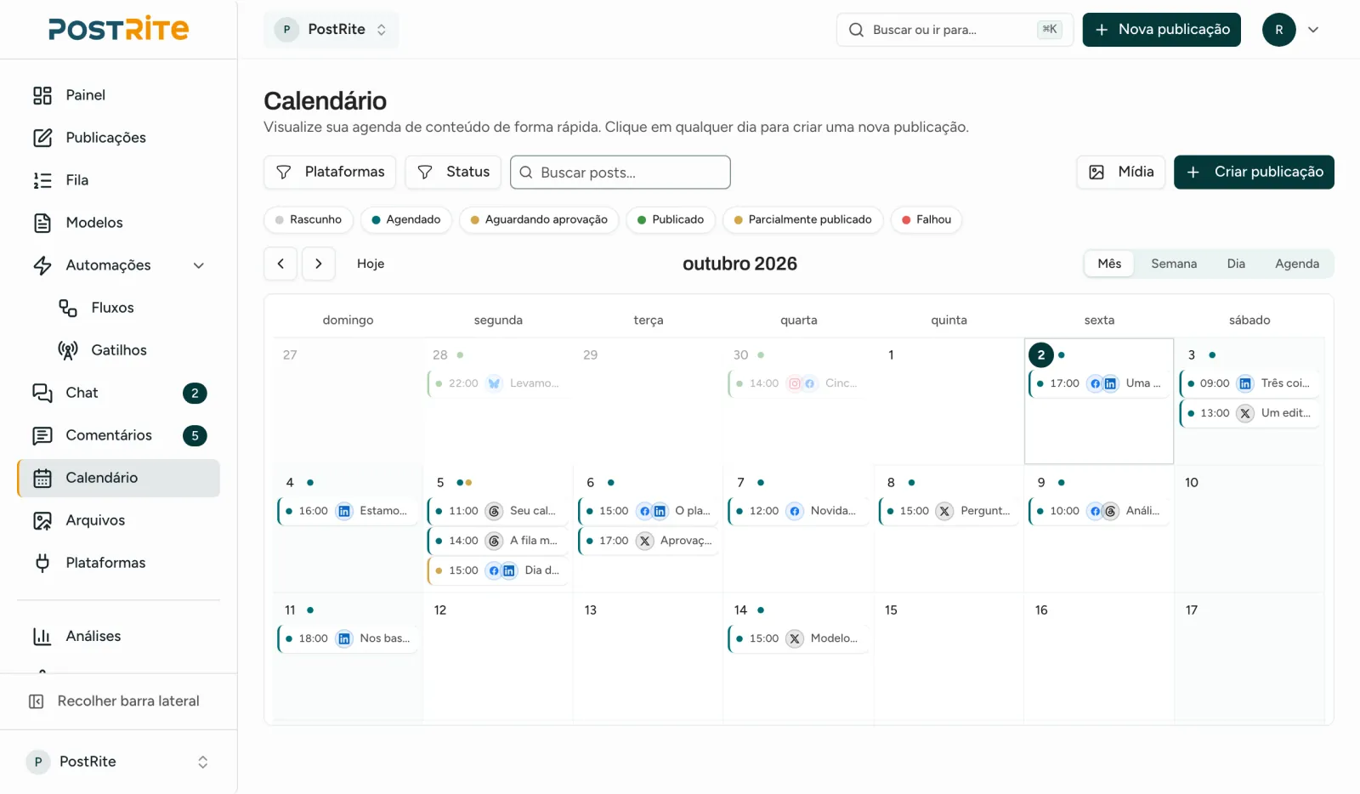This screenshot has width=1360, height=794.
Task: Open the 09:00 Três coi... LinkedIn post
Action: click(x=1249, y=383)
